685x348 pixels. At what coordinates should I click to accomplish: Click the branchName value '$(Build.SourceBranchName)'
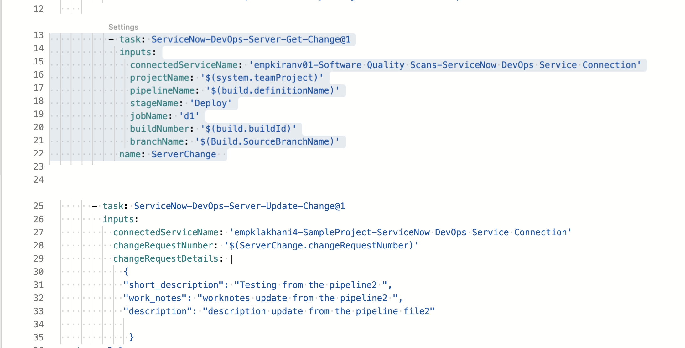point(267,142)
